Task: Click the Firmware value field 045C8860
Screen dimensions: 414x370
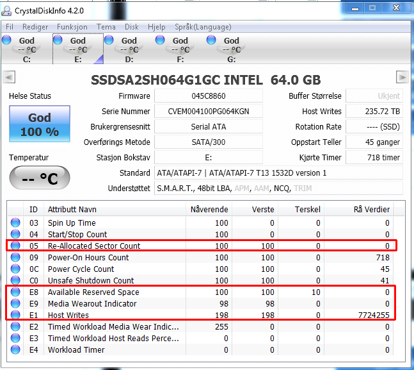Action: point(209,96)
